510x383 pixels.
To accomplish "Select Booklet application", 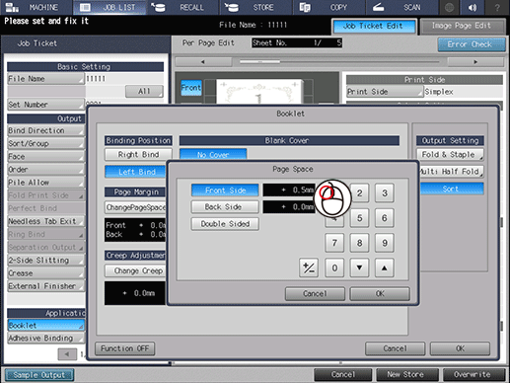I will coord(45,326).
